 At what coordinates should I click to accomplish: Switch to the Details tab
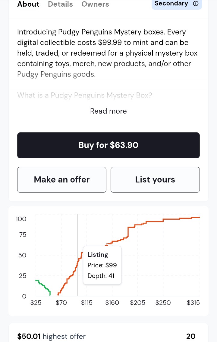pos(60,4)
